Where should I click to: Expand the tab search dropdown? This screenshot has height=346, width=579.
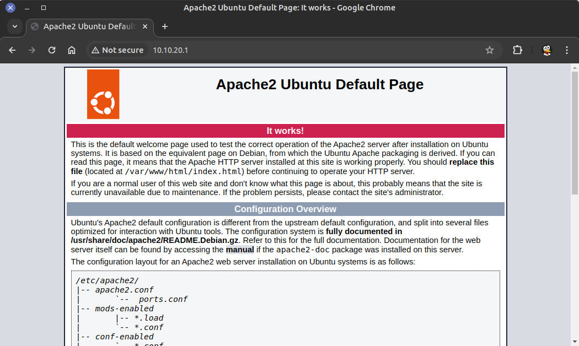[15, 26]
